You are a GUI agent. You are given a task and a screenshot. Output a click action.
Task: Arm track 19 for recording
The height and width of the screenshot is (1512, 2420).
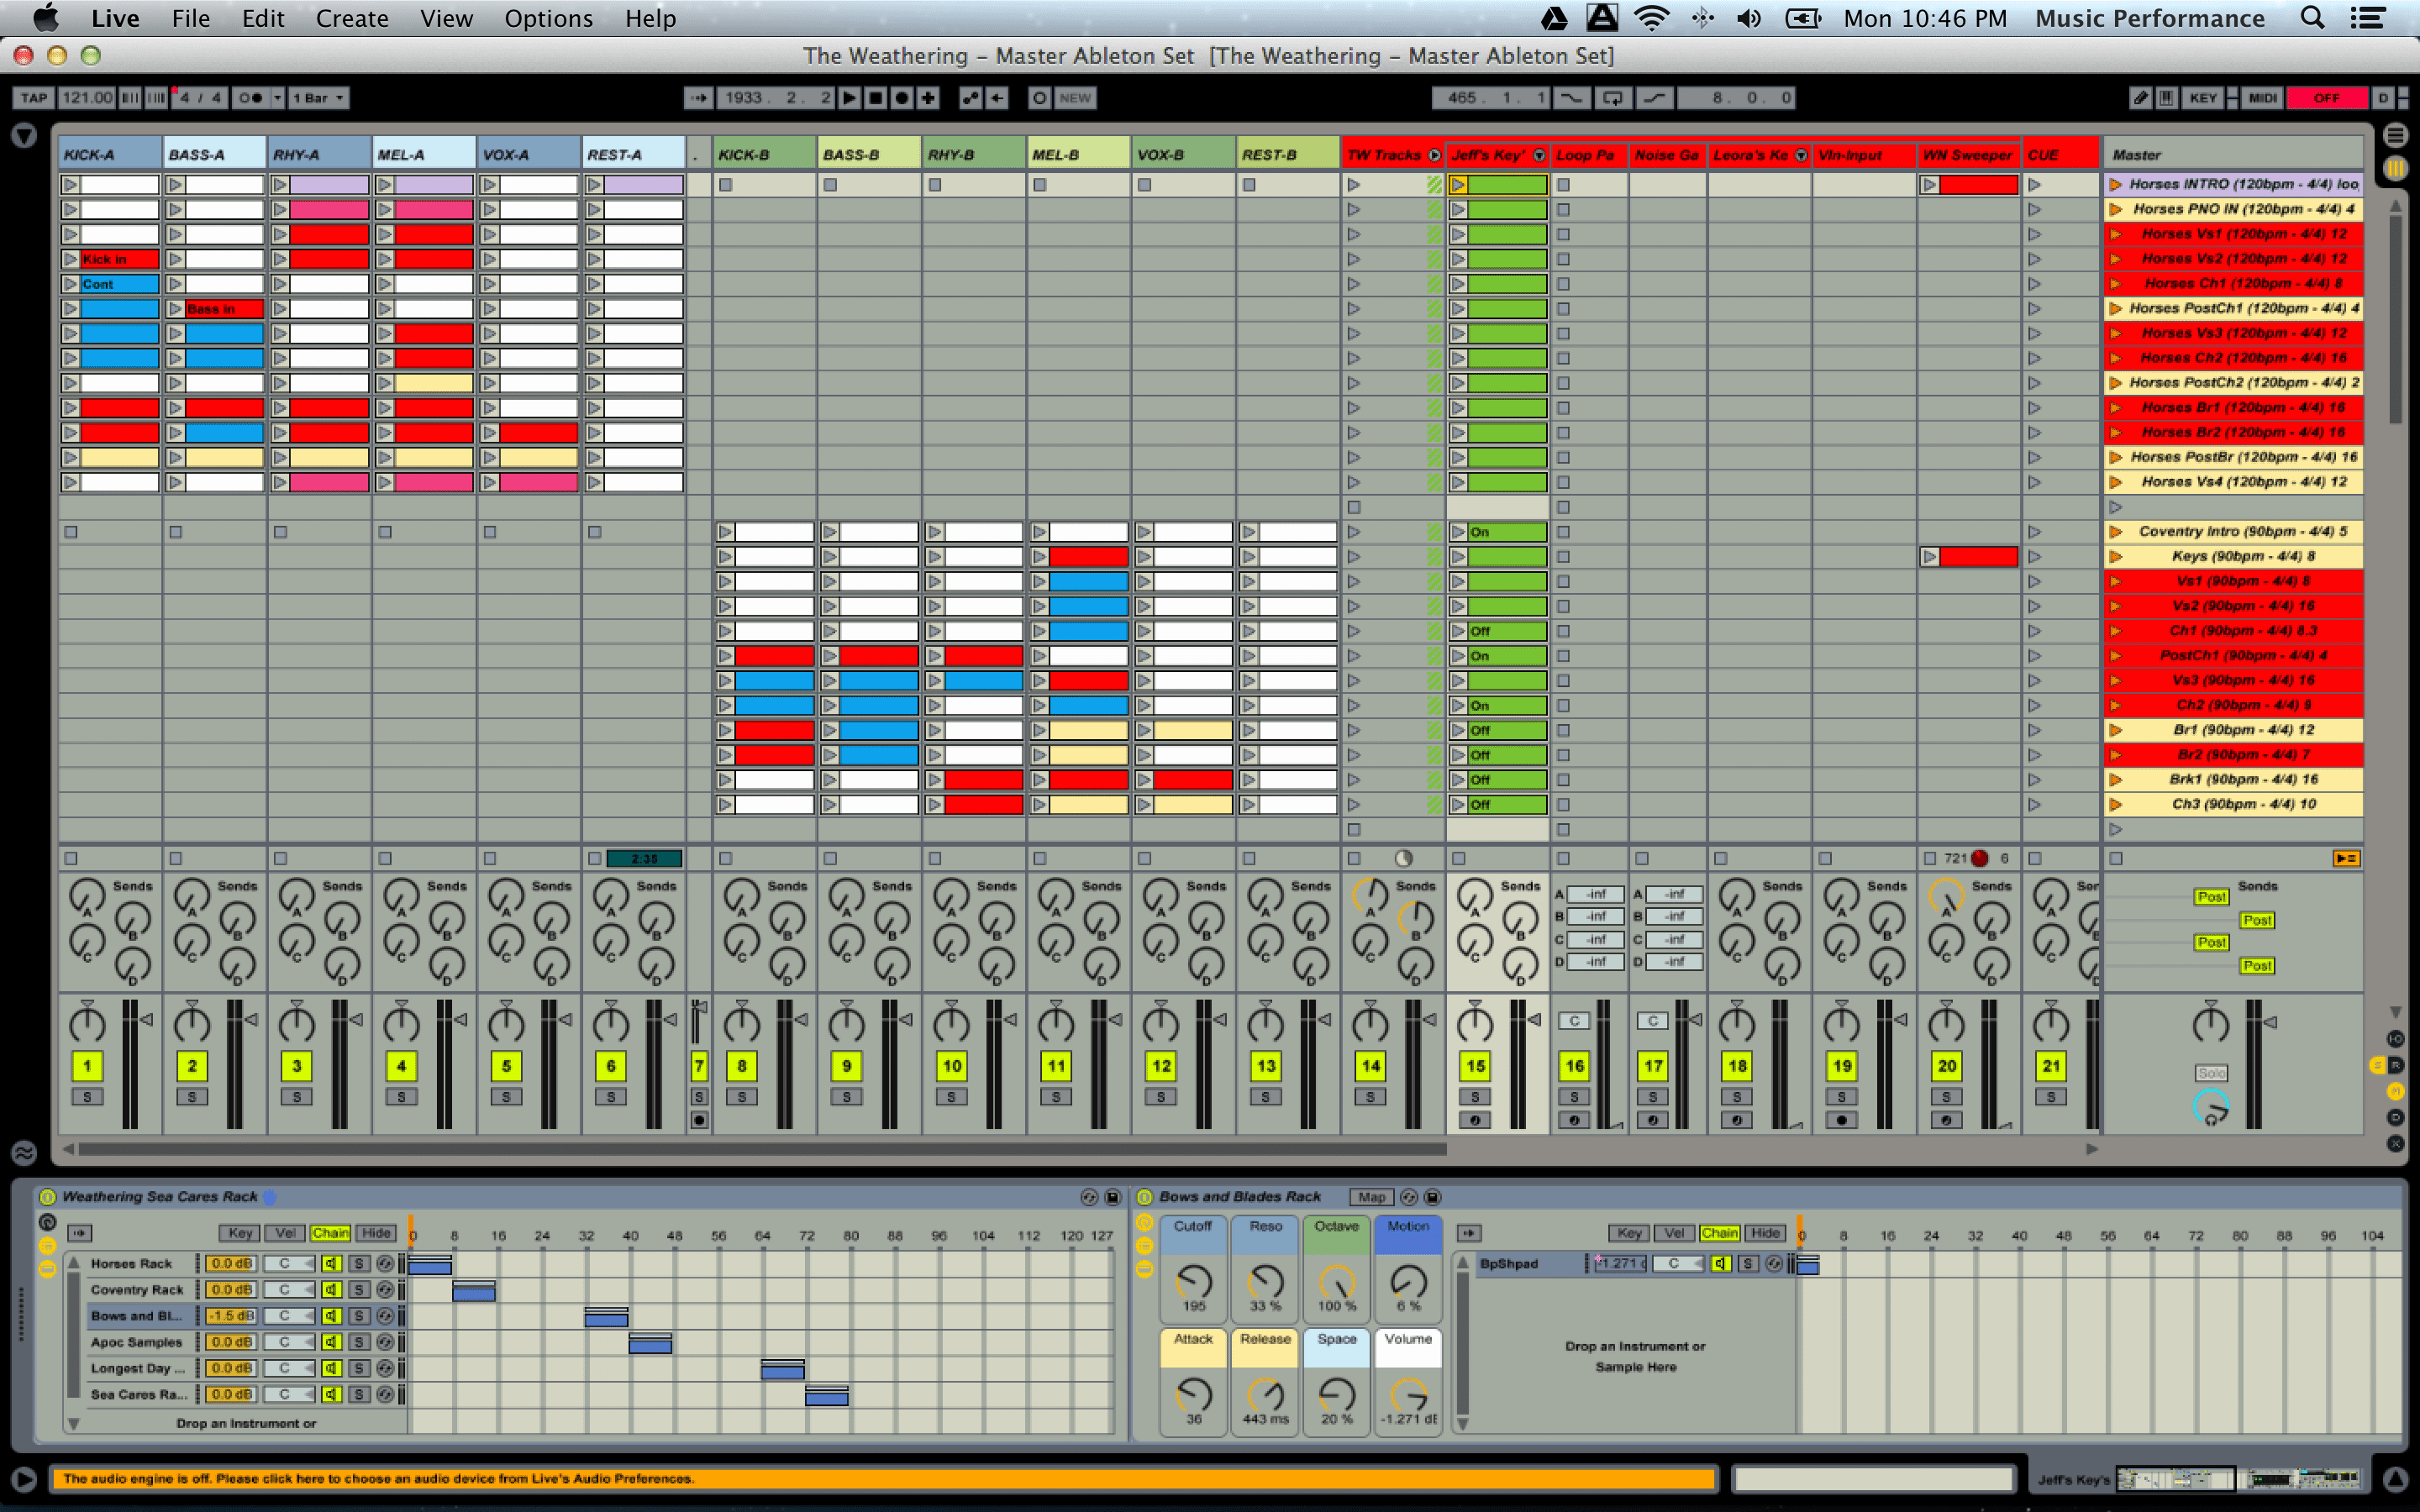coord(1842,1120)
